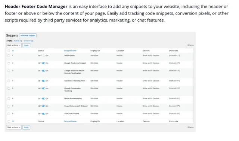Click Show on All Devices in Hotjar row
239x141 pixels.
click(x=151, y=99)
